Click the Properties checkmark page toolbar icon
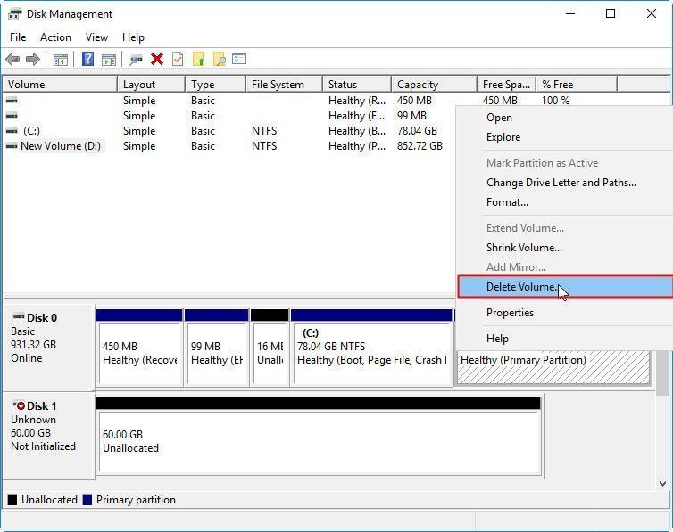The height and width of the screenshot is (532, 673). click(178, 59)
